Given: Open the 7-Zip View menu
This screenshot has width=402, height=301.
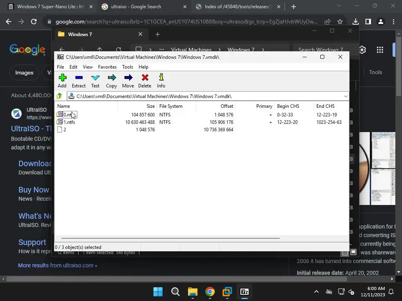Looking at the screenshot, I should (x=88, y=67).
